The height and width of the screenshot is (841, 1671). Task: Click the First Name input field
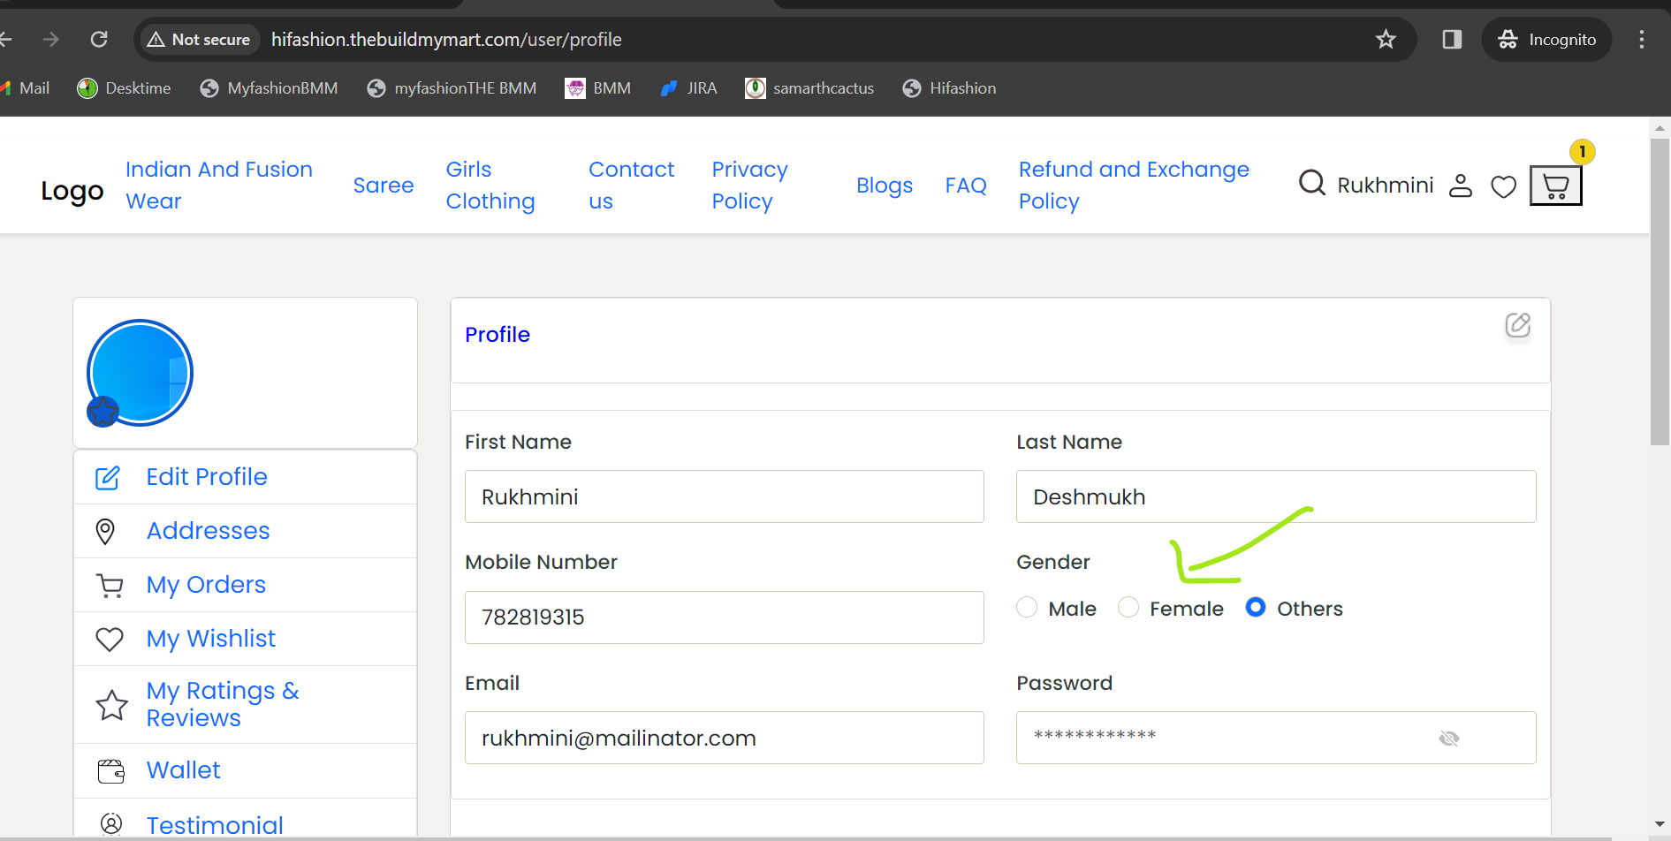[725, 496]
